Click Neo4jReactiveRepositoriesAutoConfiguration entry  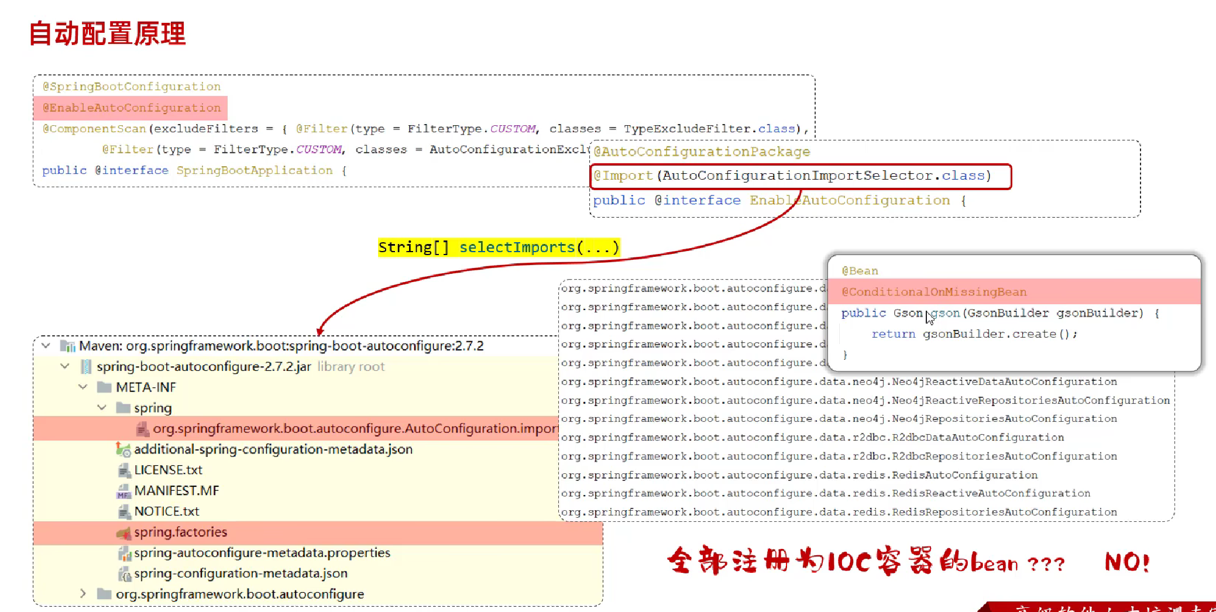[x=865, y=400]
